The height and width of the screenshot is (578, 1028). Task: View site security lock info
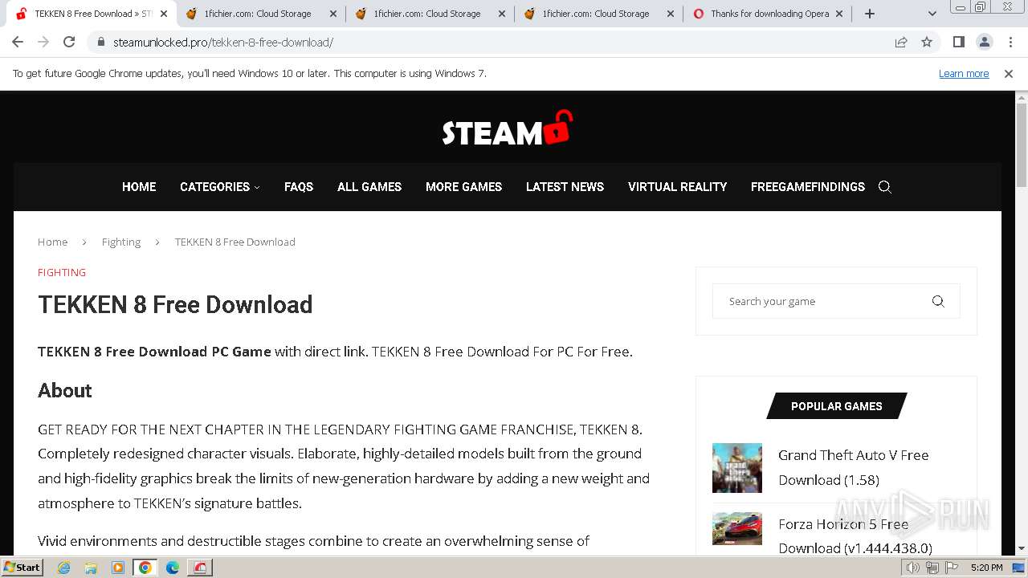101,42
